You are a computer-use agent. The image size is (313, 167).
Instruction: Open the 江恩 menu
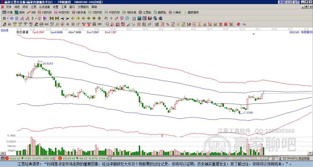pyautogui.click(x=33, y=7)
